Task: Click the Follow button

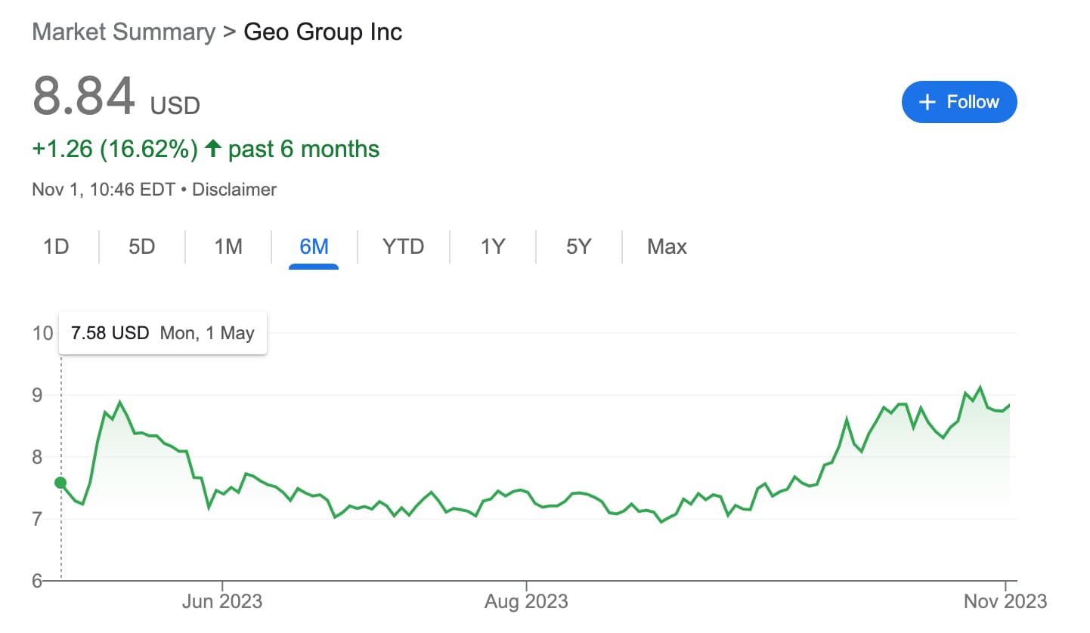Action: (x=958, y=102)
